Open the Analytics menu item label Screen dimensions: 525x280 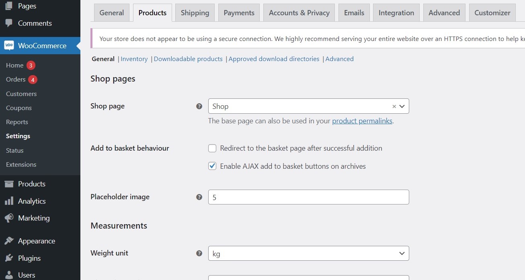point(32,201)
